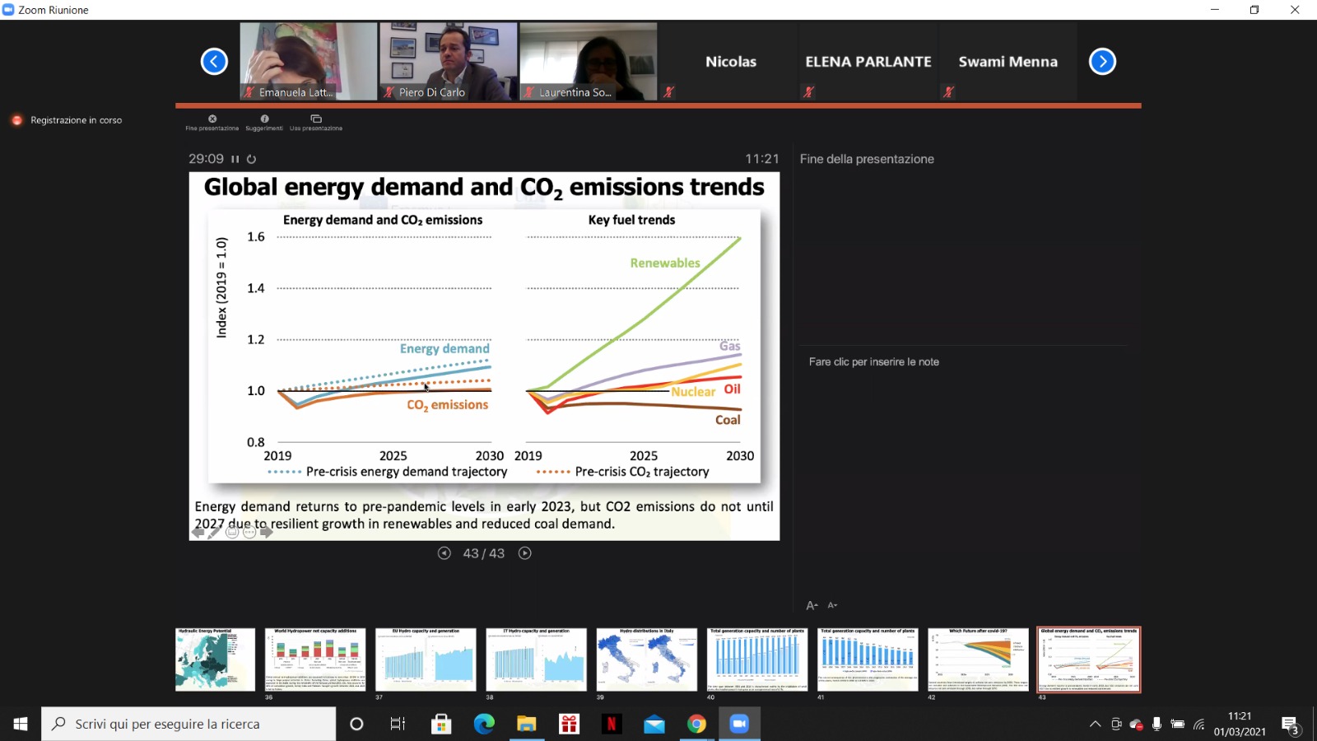This screenshot has width=1317, height=741.
Task: Click the Windows search box
Action: (189, 724)
